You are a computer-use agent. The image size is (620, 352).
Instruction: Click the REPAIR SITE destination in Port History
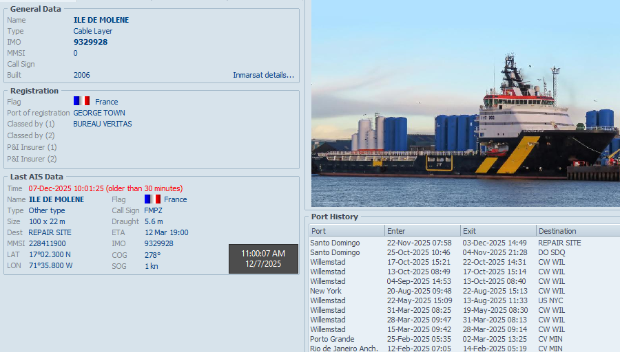pyautogui.click(x=559, y=243)
